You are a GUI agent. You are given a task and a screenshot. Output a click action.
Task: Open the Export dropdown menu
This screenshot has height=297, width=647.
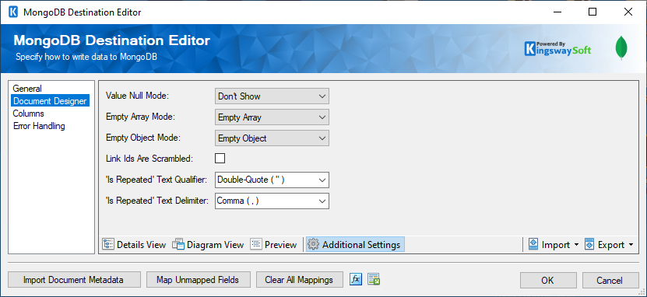pos(609,245)
